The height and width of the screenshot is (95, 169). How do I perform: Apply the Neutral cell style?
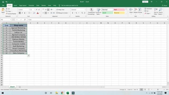pos(119,13)
